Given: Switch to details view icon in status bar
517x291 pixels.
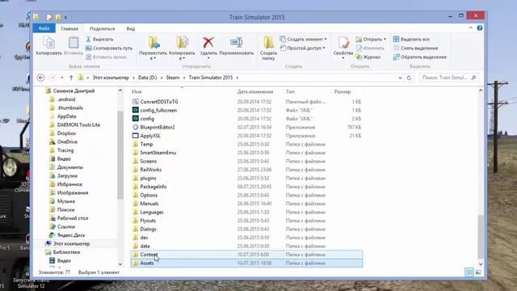Looking at the screenshot, I should coord(469,272).
